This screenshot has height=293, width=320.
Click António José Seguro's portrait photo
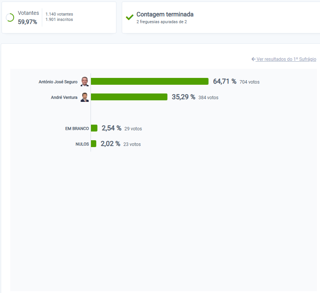(x=84, y=81)
